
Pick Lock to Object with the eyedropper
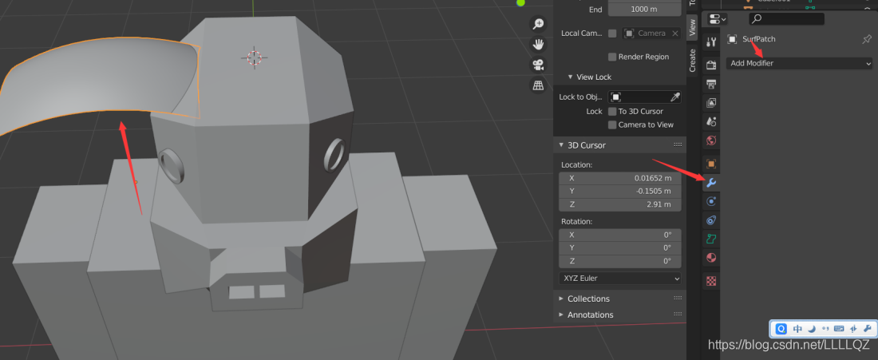(675, 97)
